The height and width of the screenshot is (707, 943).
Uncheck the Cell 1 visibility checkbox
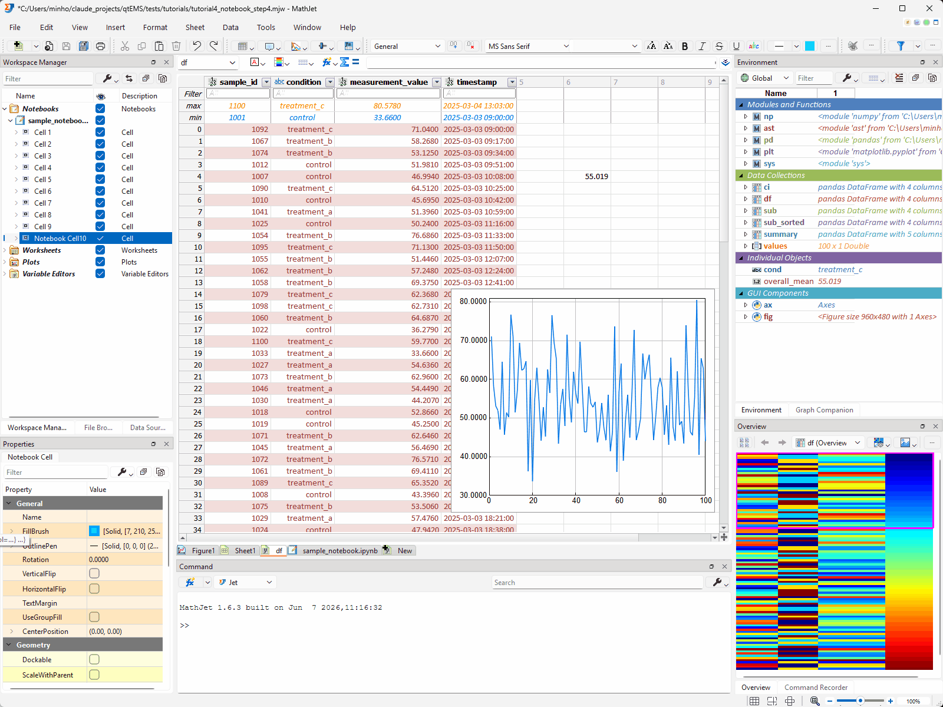[100, 132]
